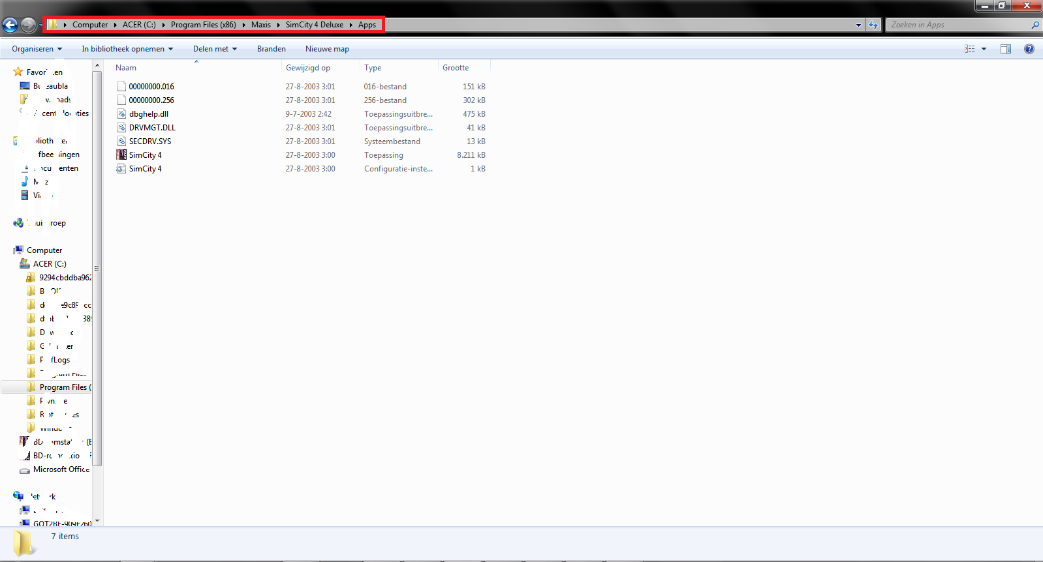Click the ACER (C:) drive icon in sidebar
This screenshot has height=562, width=1043.
pos(25,263)
